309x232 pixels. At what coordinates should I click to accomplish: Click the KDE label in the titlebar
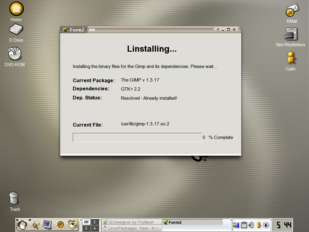pyautogui.click(x=92, y=30)
